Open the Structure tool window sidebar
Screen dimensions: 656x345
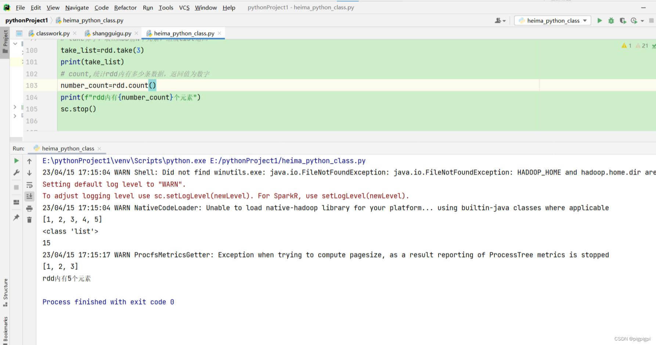click(x=5, y=293)
